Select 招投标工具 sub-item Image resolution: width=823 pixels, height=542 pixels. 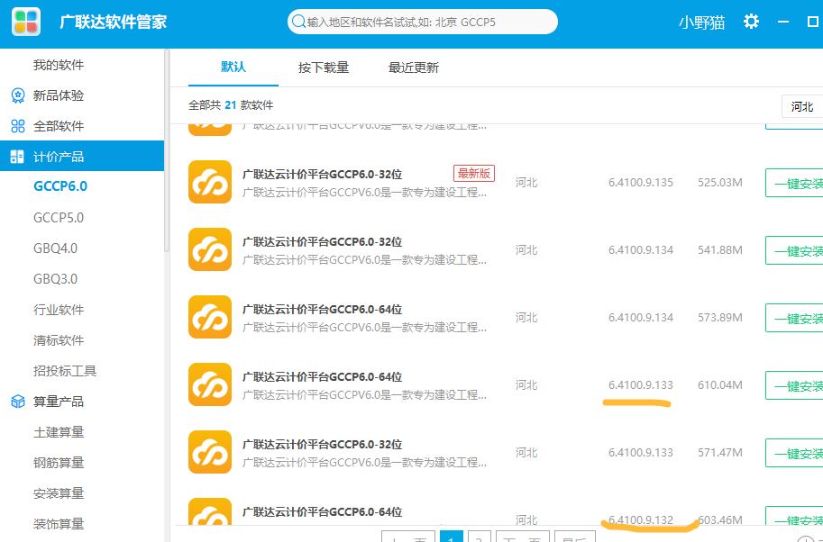(65, 371)
